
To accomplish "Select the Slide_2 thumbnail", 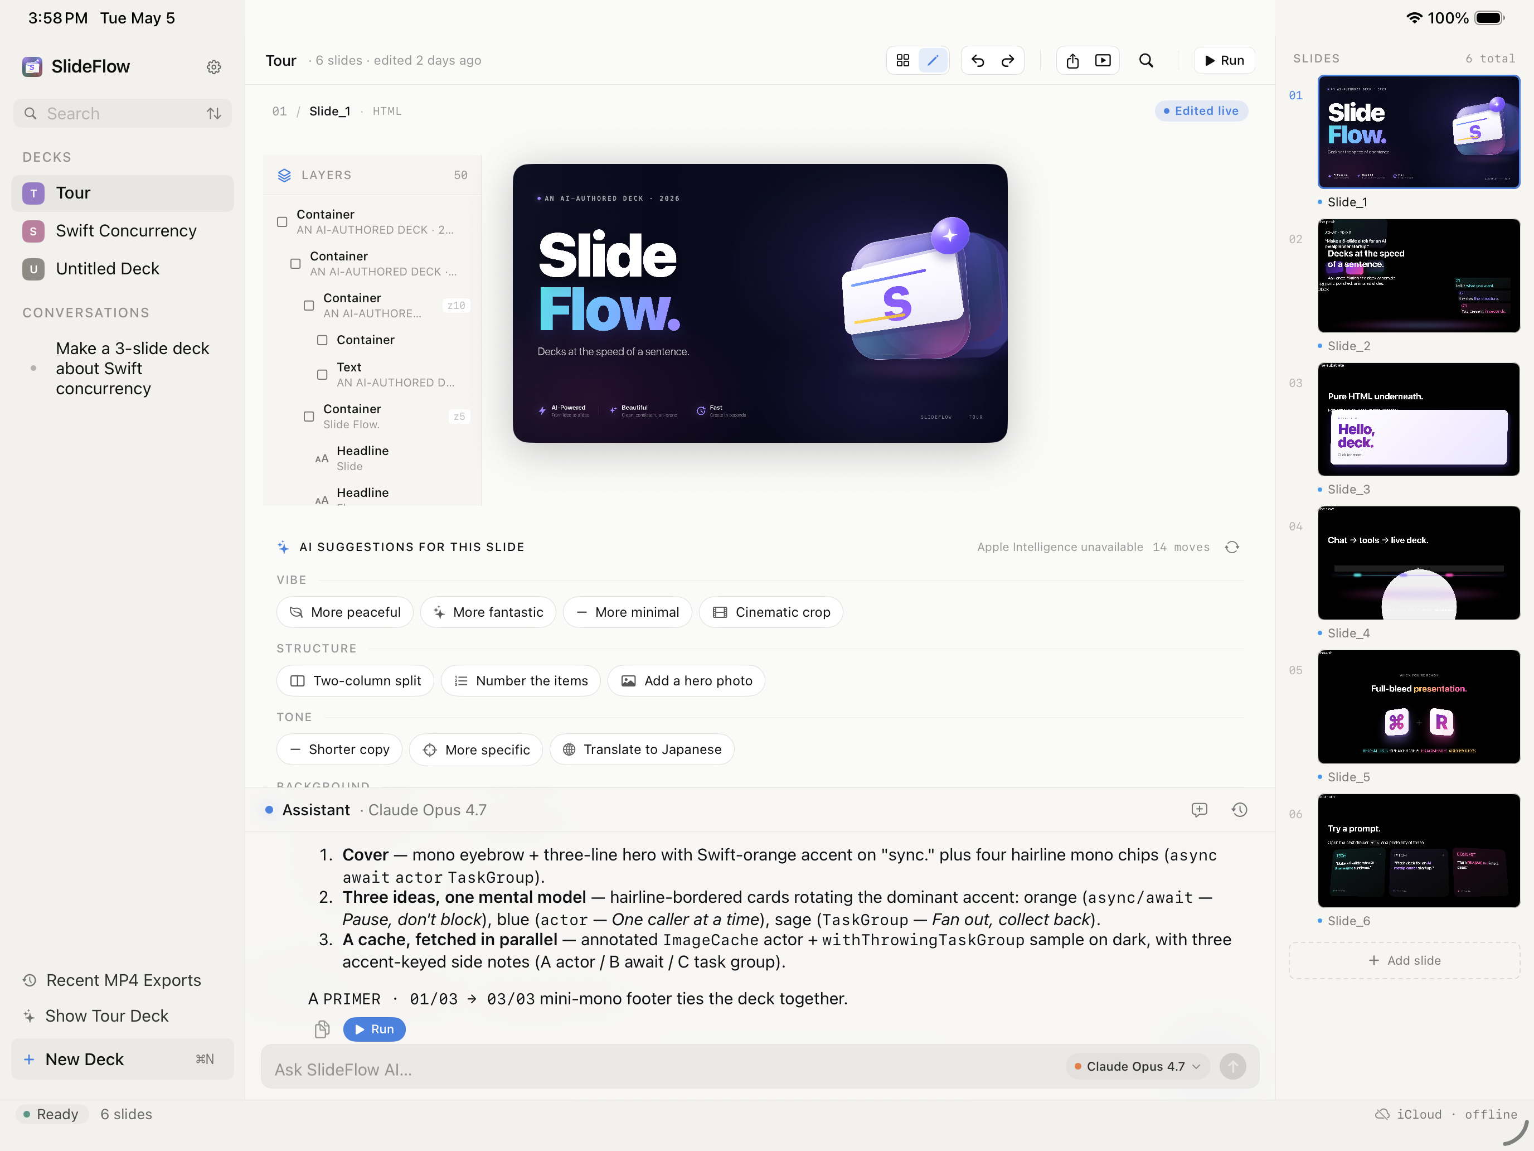I will [1418, 275].
